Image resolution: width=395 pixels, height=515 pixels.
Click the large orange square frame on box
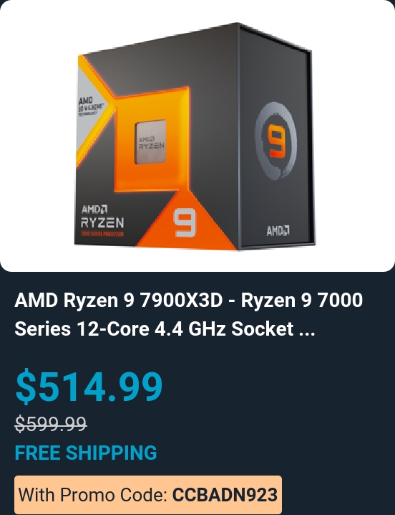(x=152, y=140)
